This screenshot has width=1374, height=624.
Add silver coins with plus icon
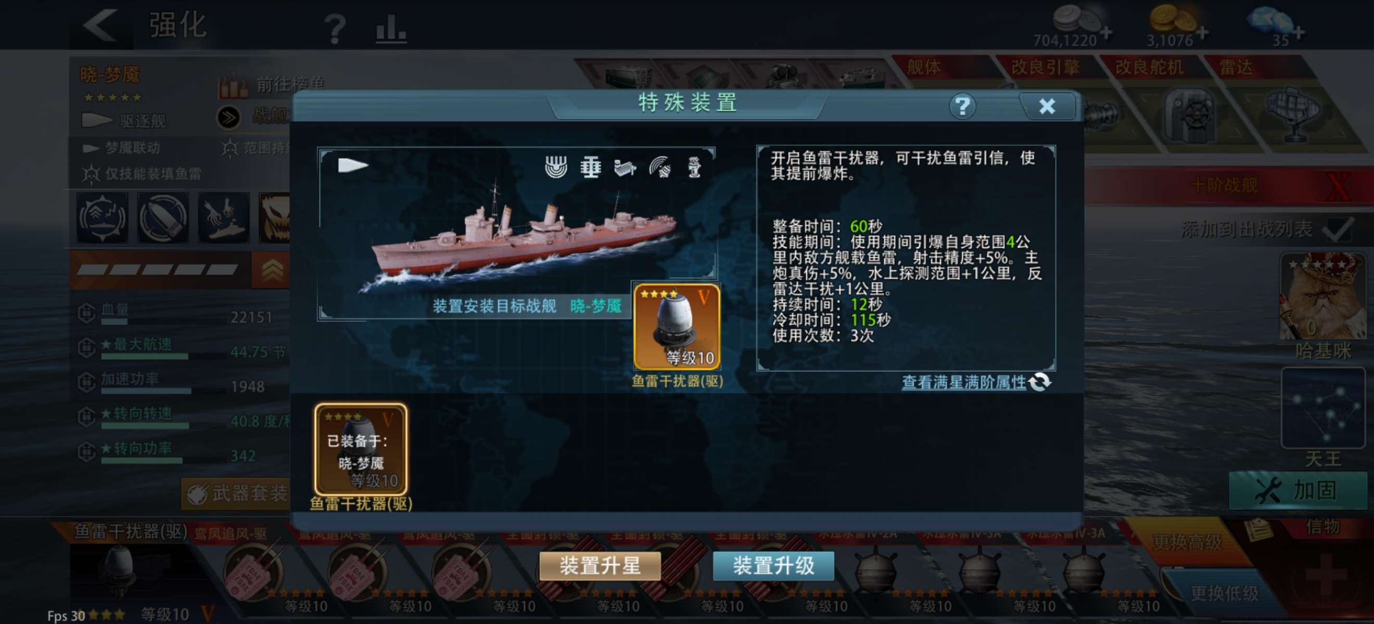[1106, 33]
